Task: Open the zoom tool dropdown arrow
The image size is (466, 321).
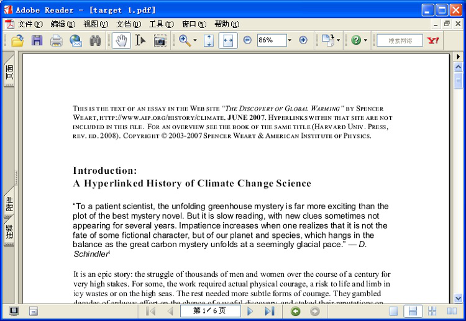Action: pos(195,40)
